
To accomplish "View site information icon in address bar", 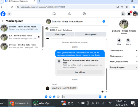I will (18, 7).
